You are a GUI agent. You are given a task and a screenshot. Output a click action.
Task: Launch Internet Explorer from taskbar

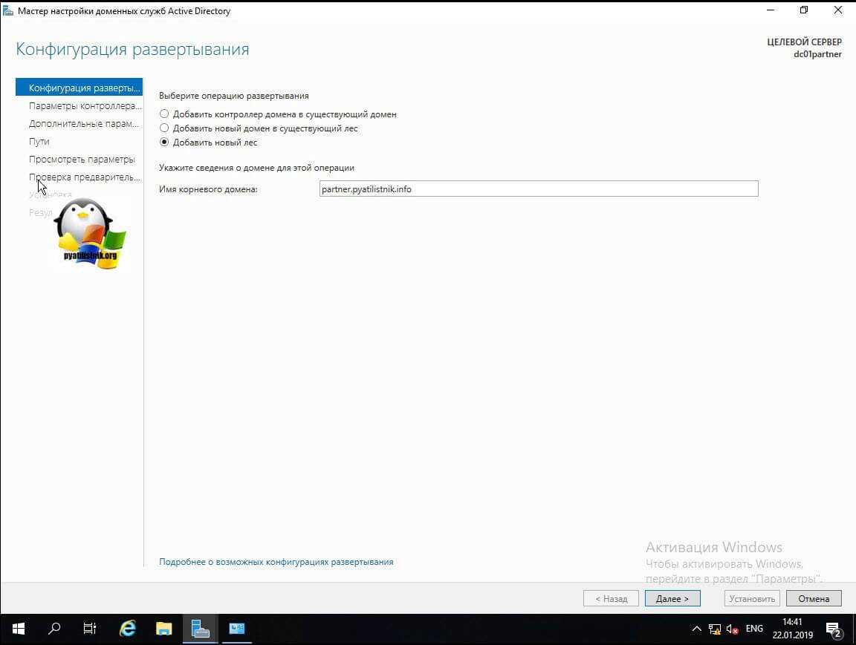pos(127,629)
